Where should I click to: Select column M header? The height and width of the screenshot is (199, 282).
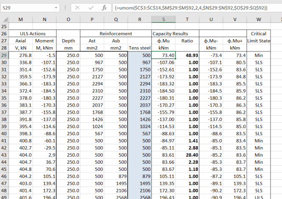[x=20, y=19]
